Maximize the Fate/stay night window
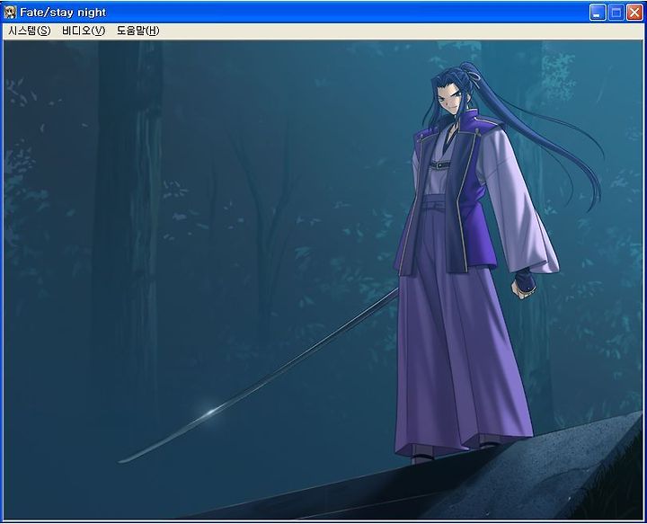Viewport: 647px width, 524px height. pos(616,13)
